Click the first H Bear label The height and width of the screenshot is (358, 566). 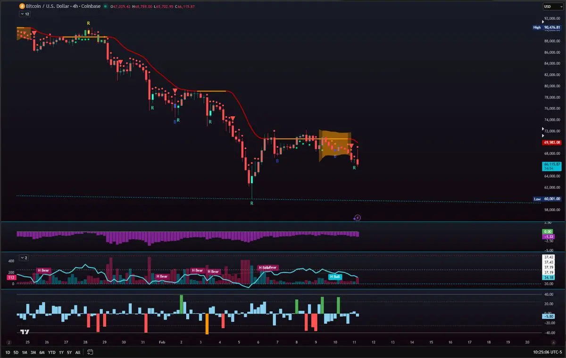click(x=43, y=271)
